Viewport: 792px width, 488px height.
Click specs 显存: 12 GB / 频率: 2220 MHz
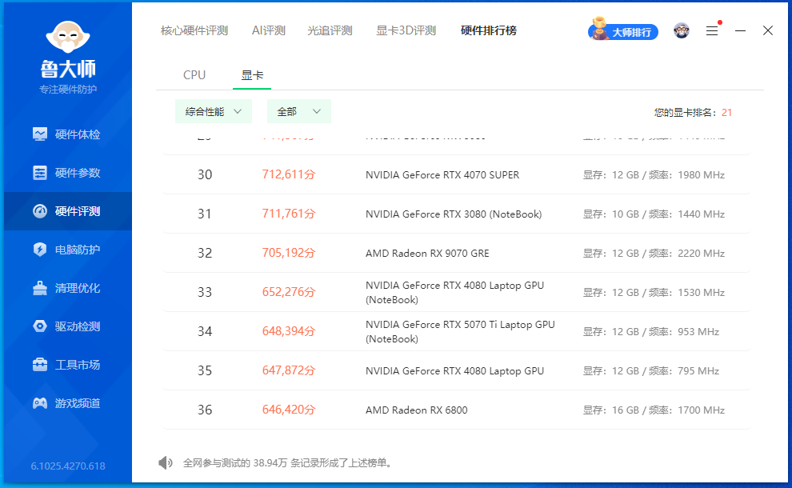[654, 254]
